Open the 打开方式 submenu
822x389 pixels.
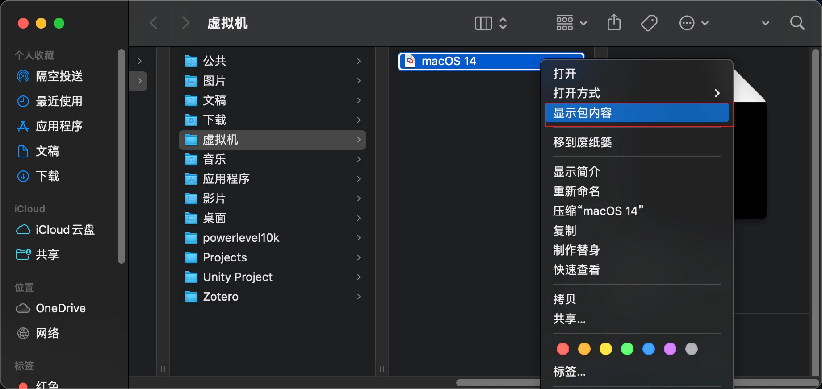coord(576,93)
